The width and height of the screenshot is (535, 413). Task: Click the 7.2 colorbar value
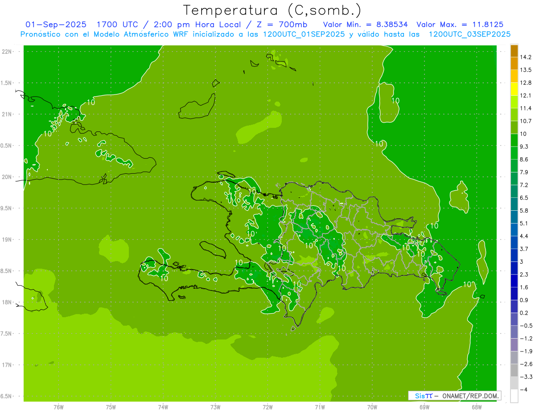(524, 185)
